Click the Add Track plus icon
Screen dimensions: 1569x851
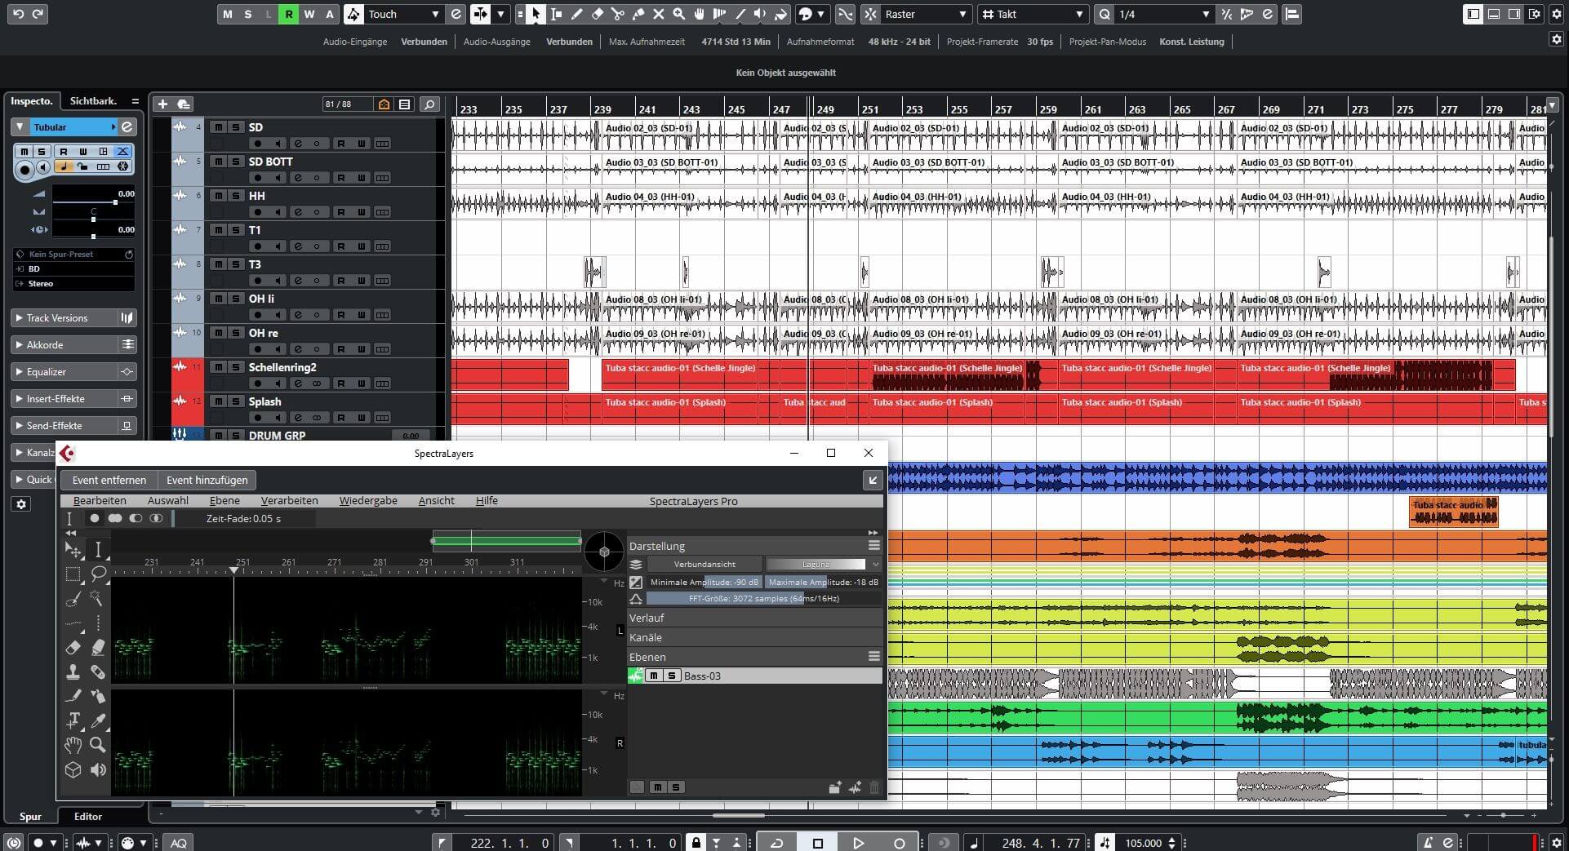point(162,104)
